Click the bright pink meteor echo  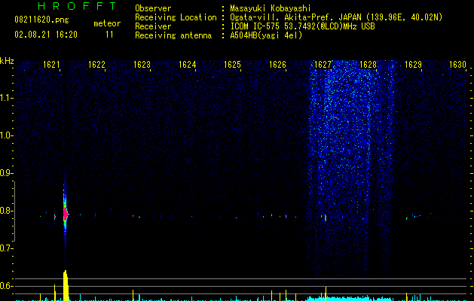(66, 214)
